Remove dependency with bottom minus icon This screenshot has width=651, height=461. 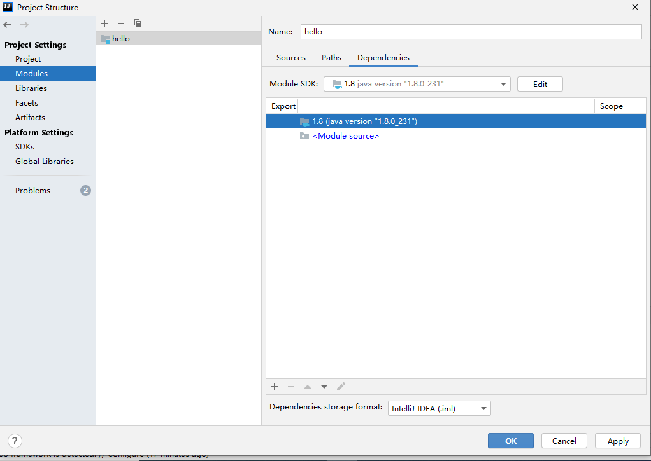tap(291, 387)
